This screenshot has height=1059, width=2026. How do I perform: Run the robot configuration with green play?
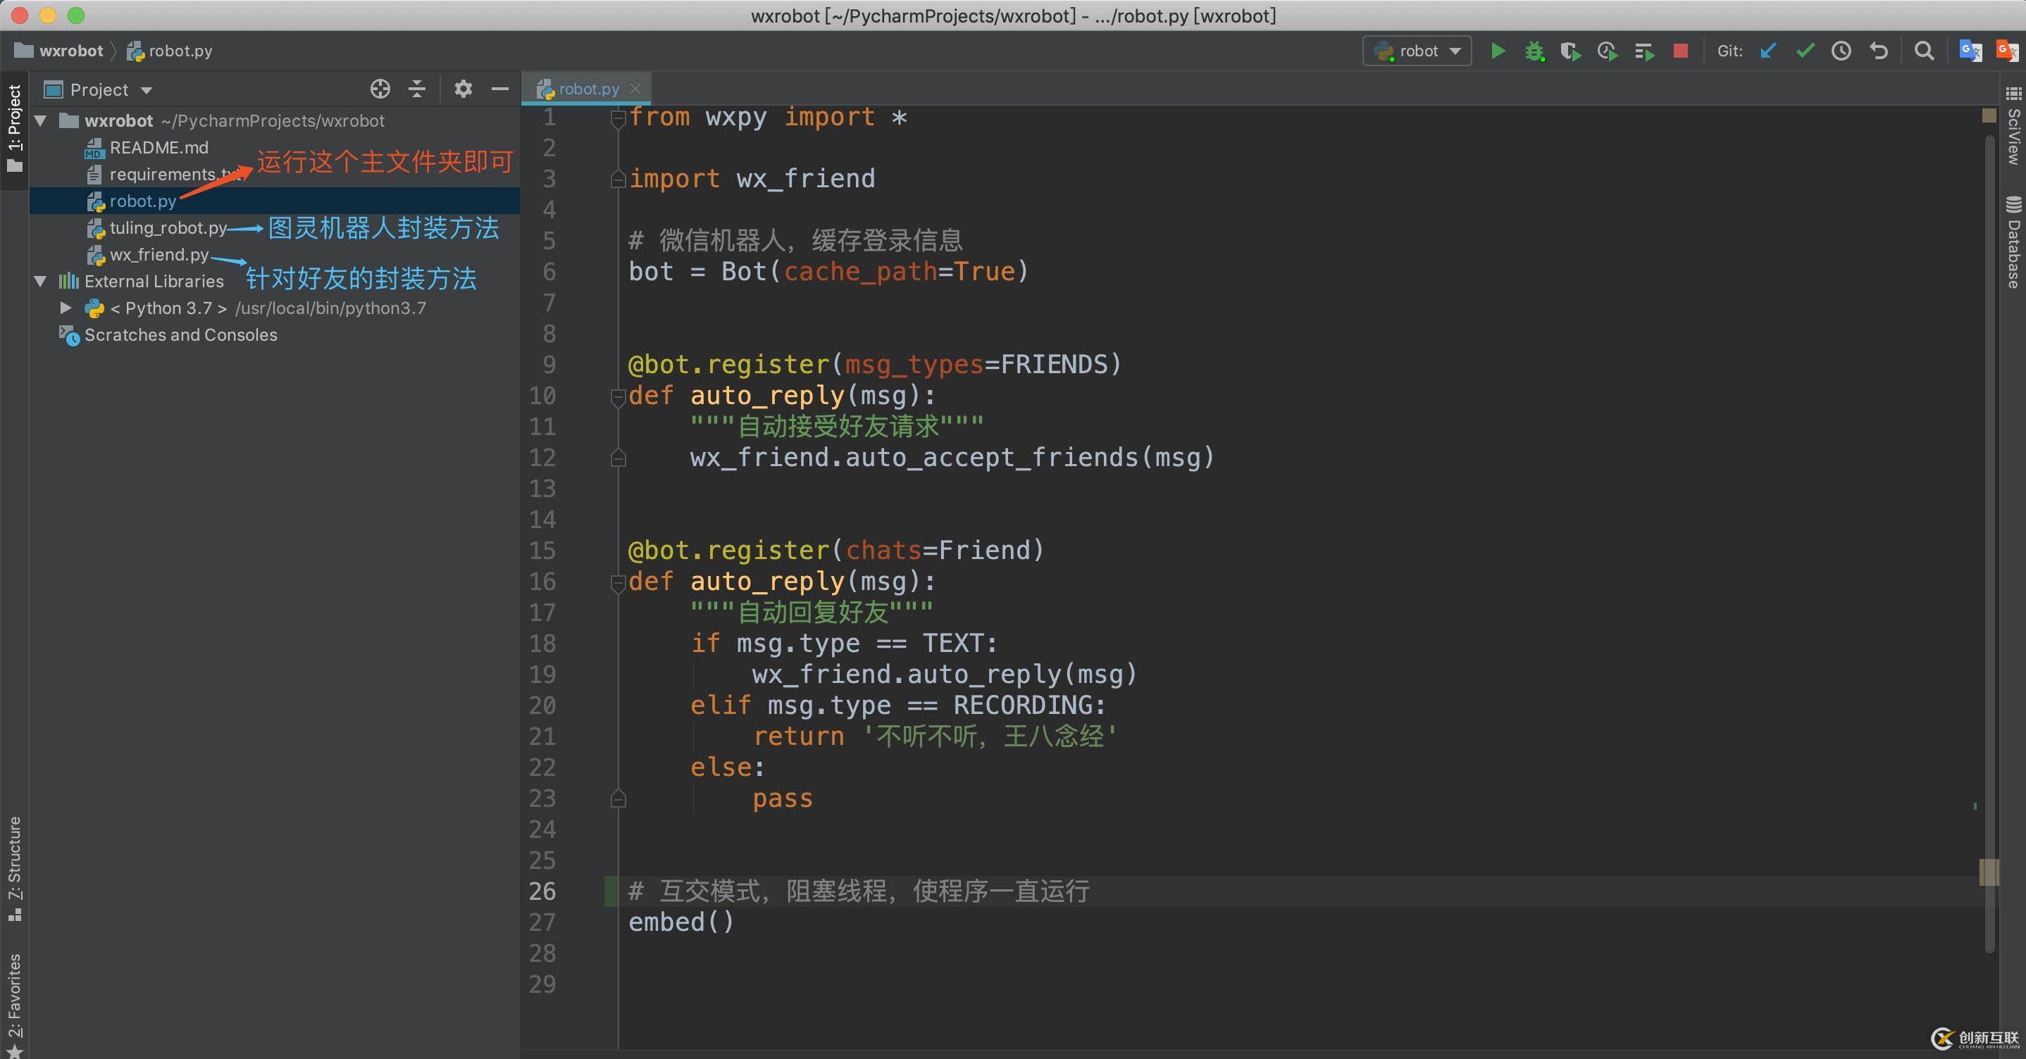pyautogui.click(x=1498, y=51)
